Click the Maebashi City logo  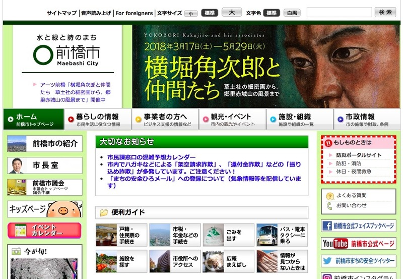pyautogui.click(x=66, y=53)
